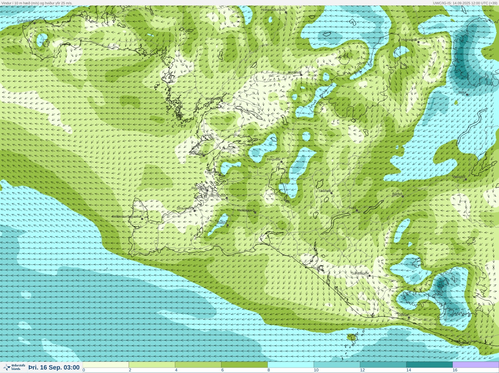The height and width of the screenshot is (373, 499).
Task: Click the 8–10 m/s light cyan legend swatch
Action: coord(291,365)
